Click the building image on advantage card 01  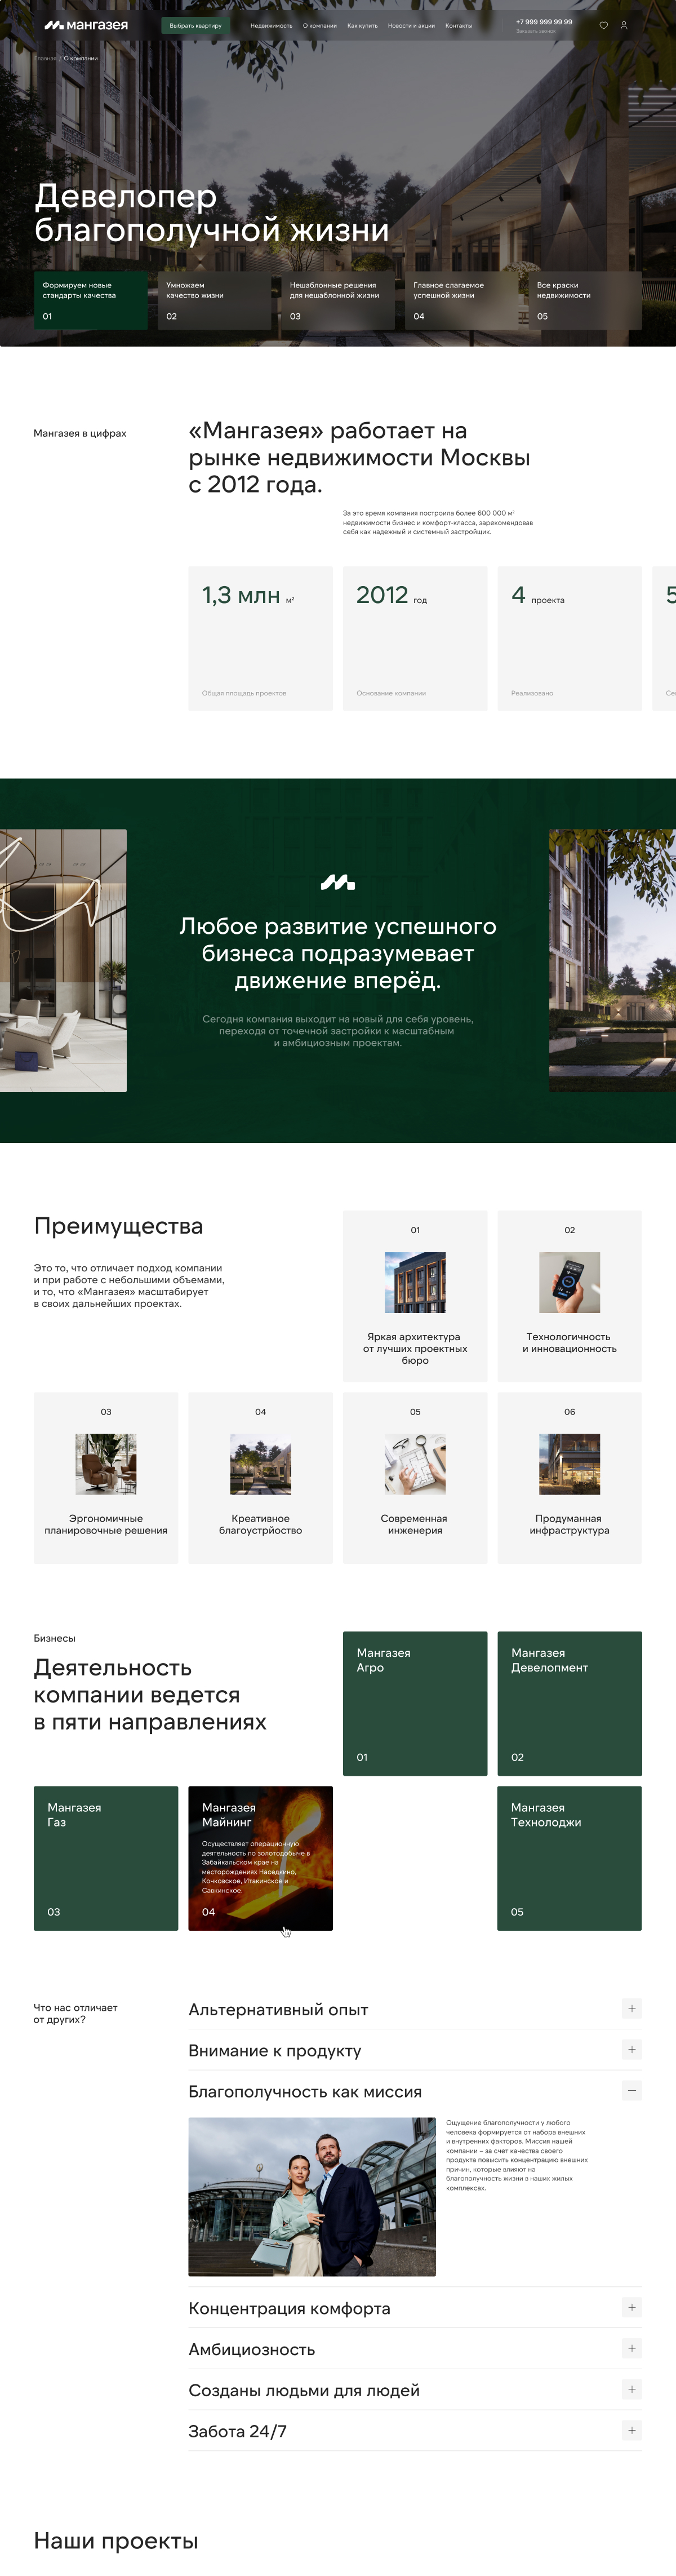click(415, 1282)
